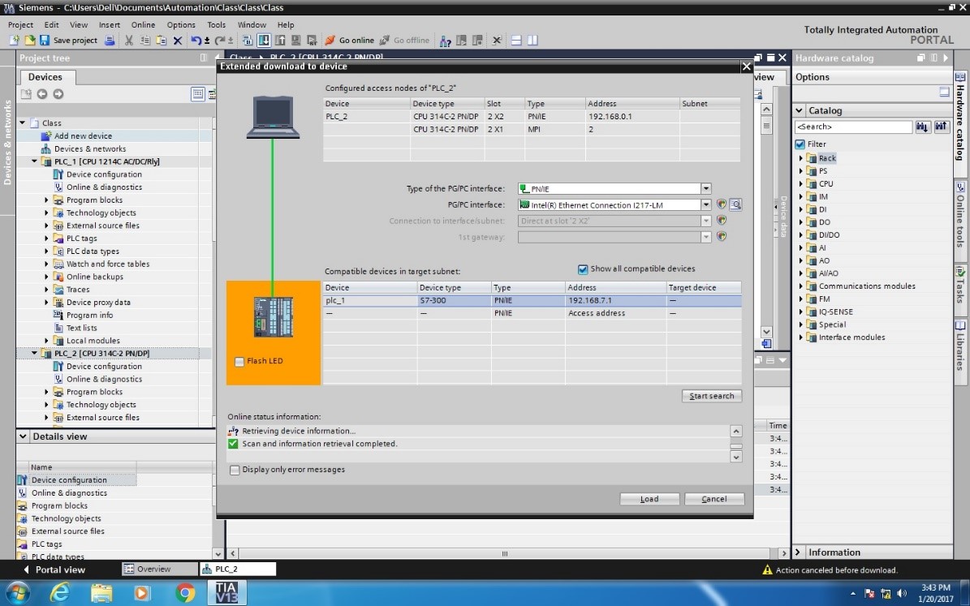Click the Accessible devices icon
Viewport: 970px width, 606px height.
coord(445,41)
